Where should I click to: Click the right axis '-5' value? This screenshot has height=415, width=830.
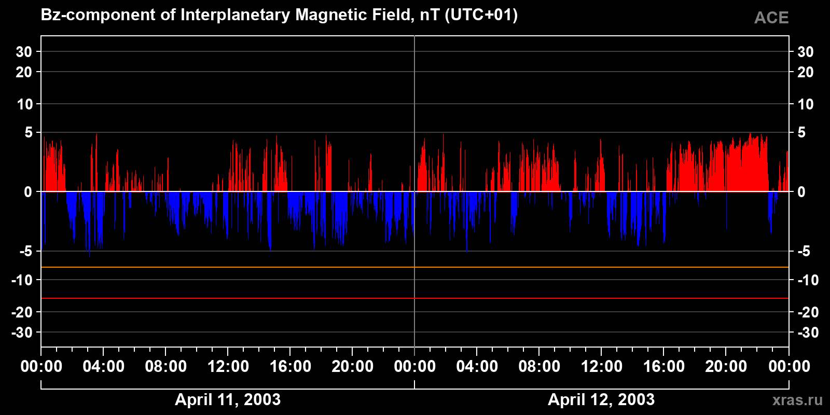pyautogui.click(x=804, y=252)
